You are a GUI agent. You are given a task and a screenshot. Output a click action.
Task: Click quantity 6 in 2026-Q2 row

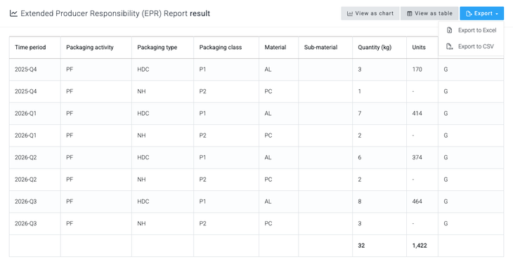360,157
